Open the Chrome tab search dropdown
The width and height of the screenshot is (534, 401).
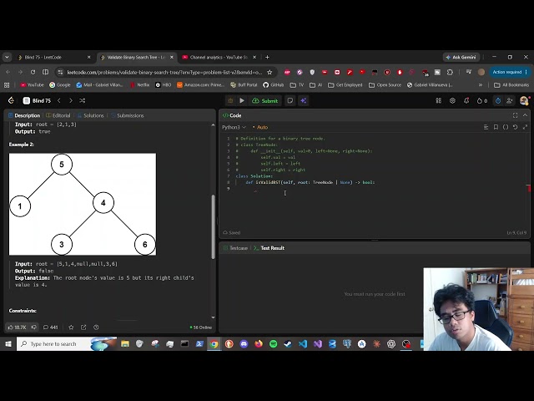(x=7, y=57)
